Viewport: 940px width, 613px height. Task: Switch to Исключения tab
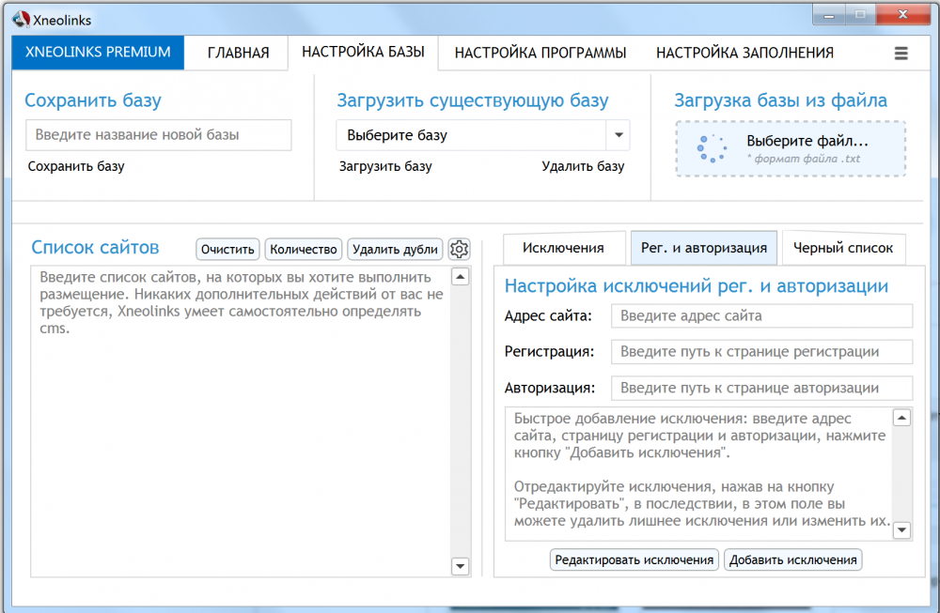[563, 248]
